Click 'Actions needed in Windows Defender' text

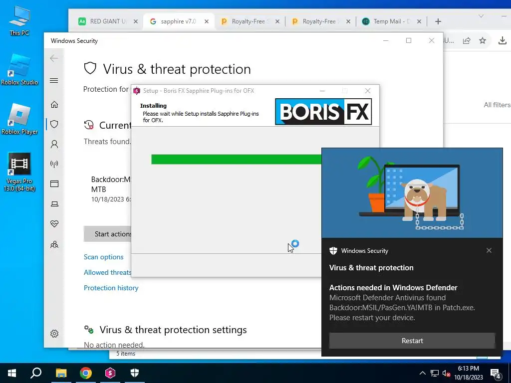click(x=393, y=288)
